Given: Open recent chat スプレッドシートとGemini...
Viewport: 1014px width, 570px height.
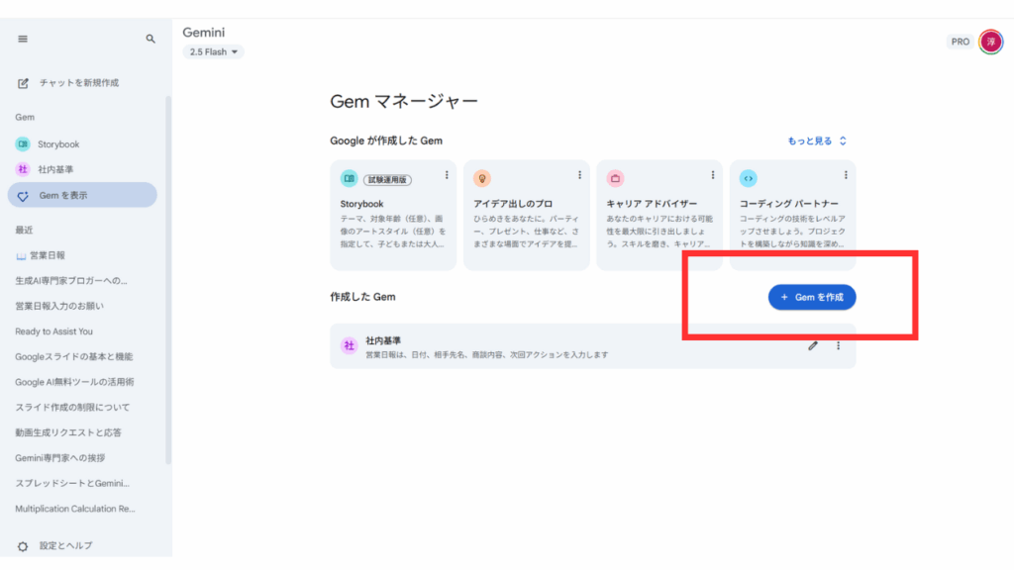Looking at the screenshot, I should click(72, 483).
